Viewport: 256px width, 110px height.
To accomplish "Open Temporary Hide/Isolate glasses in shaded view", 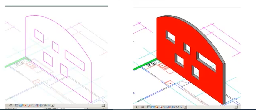I will (x=177, y=107).
